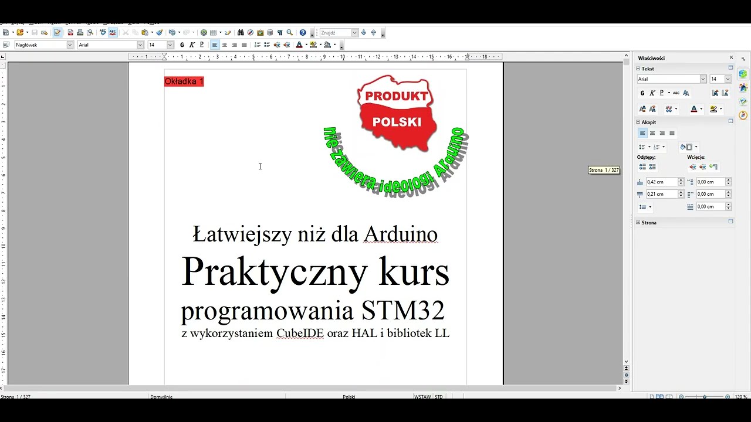Toggle Automatic Spell Checking icon

[x=113, y=32]
